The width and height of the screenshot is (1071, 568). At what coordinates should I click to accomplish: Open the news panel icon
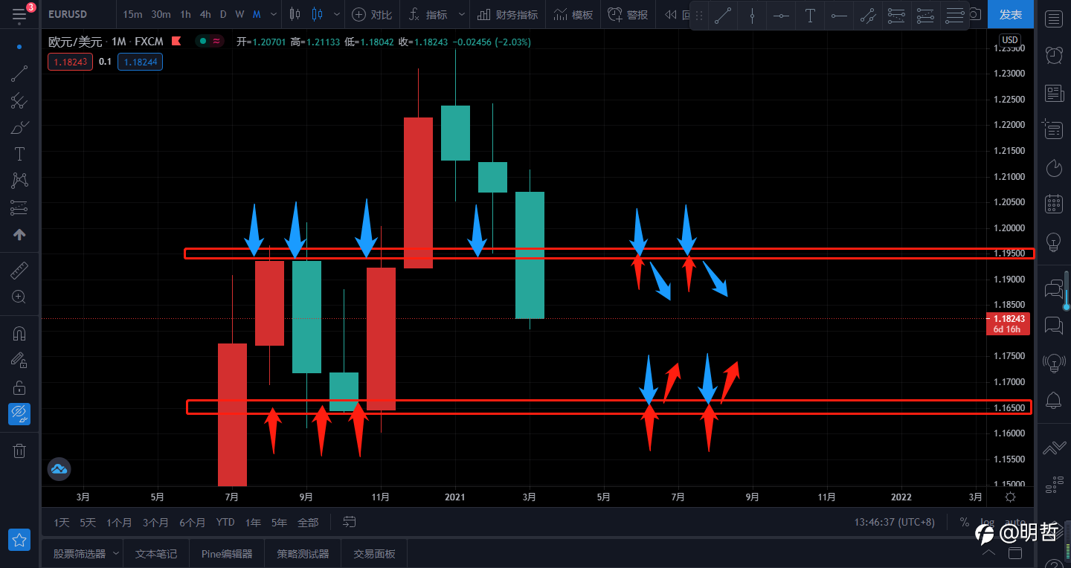1054,93
